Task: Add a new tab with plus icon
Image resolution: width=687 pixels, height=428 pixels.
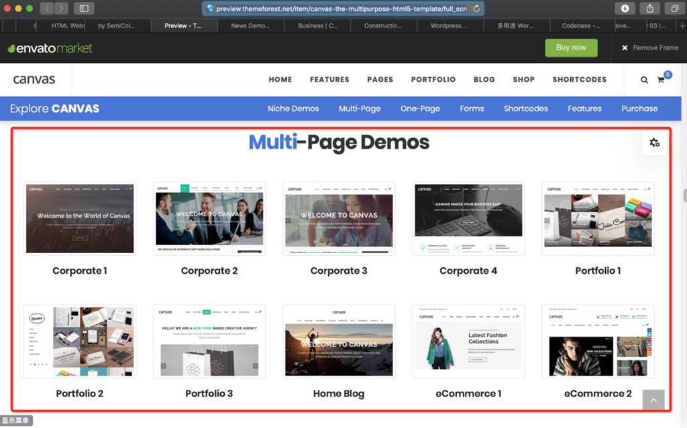Action: (682, 26)
